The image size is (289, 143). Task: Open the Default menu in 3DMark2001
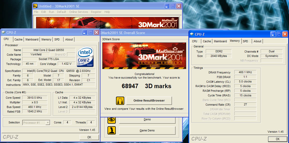(x=61, y=12)
